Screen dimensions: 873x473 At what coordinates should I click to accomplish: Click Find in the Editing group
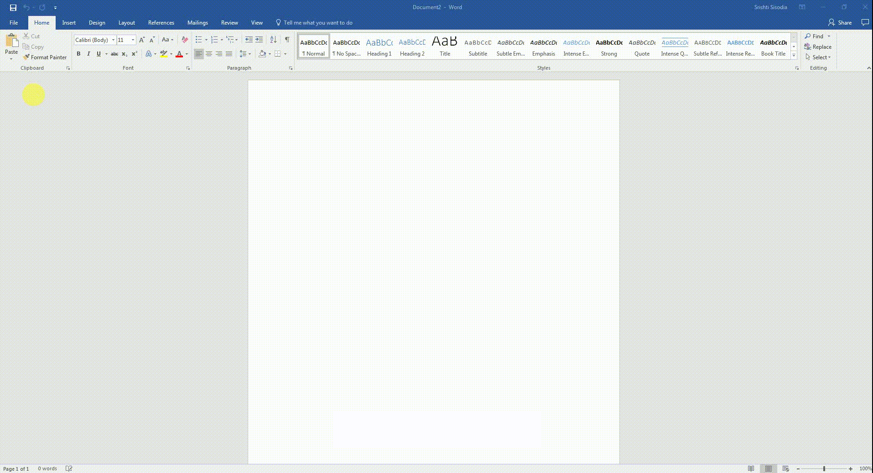[x=814, y=36]
